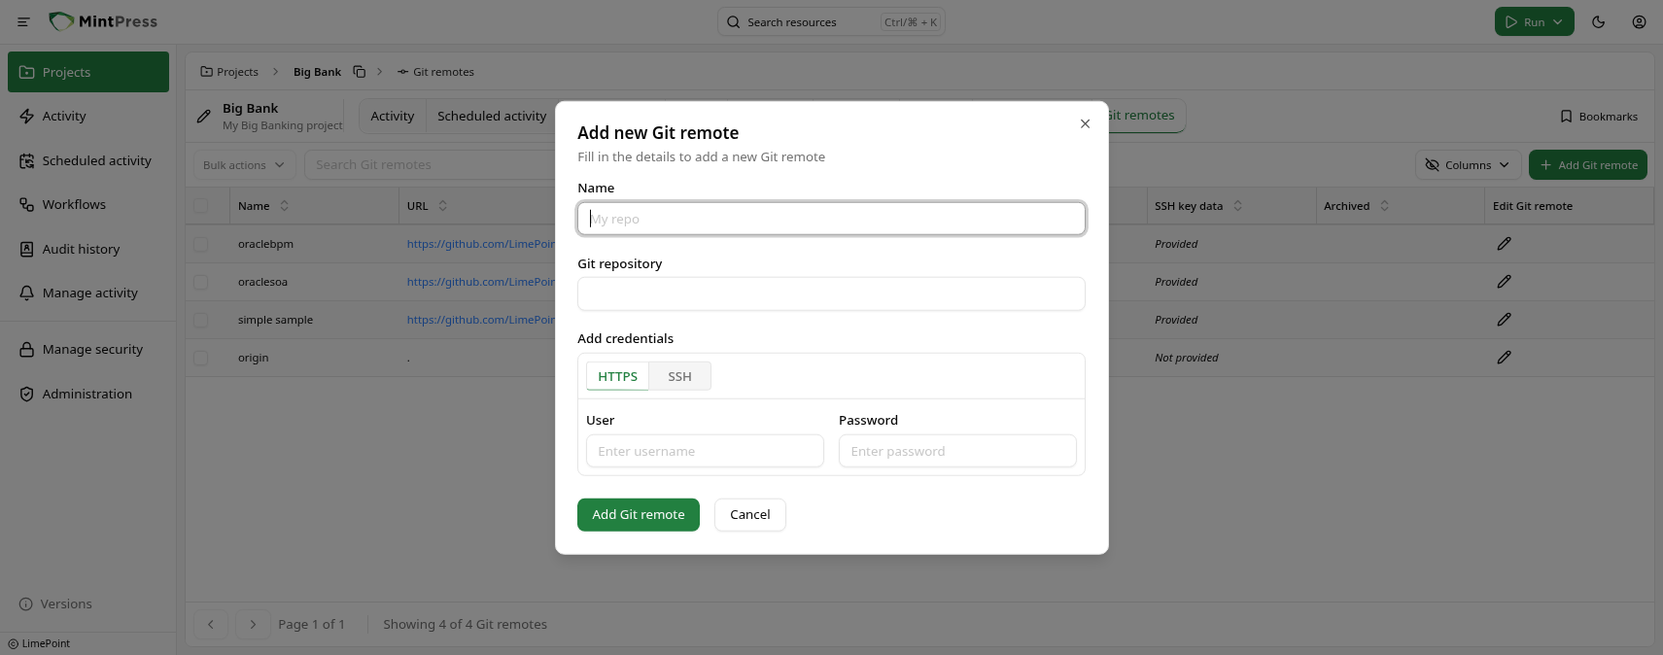Click the Password field

click(957, 451)
